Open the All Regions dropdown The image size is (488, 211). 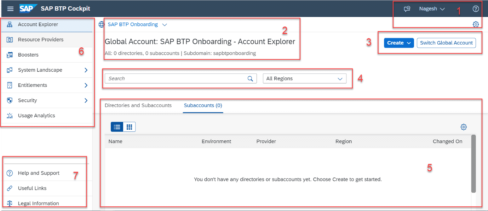[x=304, y=78]
